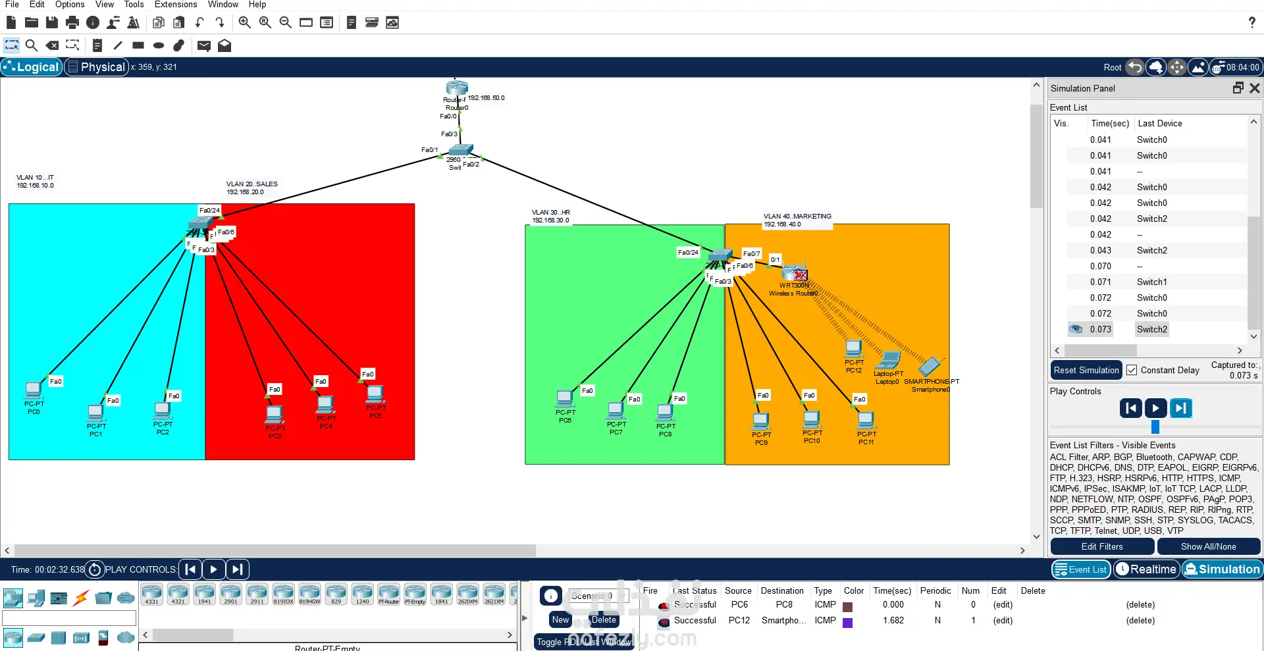Open the Scenario 0 dropdown
This screenshot has width=1264, height=651.
tap(598, 596)
